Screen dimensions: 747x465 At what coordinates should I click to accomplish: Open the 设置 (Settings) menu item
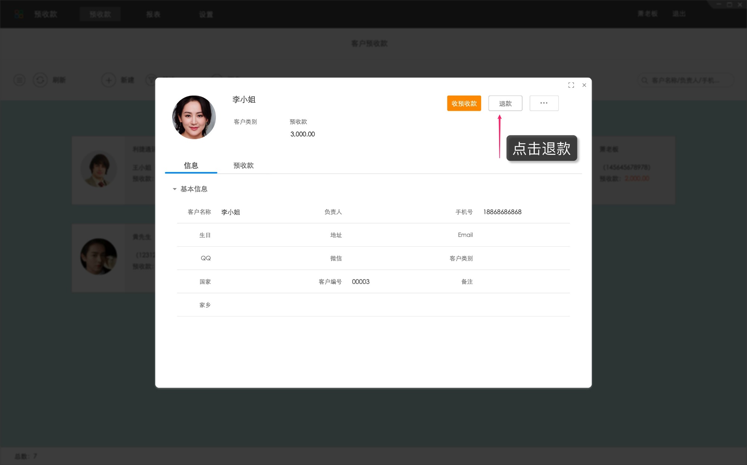click(206, 14)
